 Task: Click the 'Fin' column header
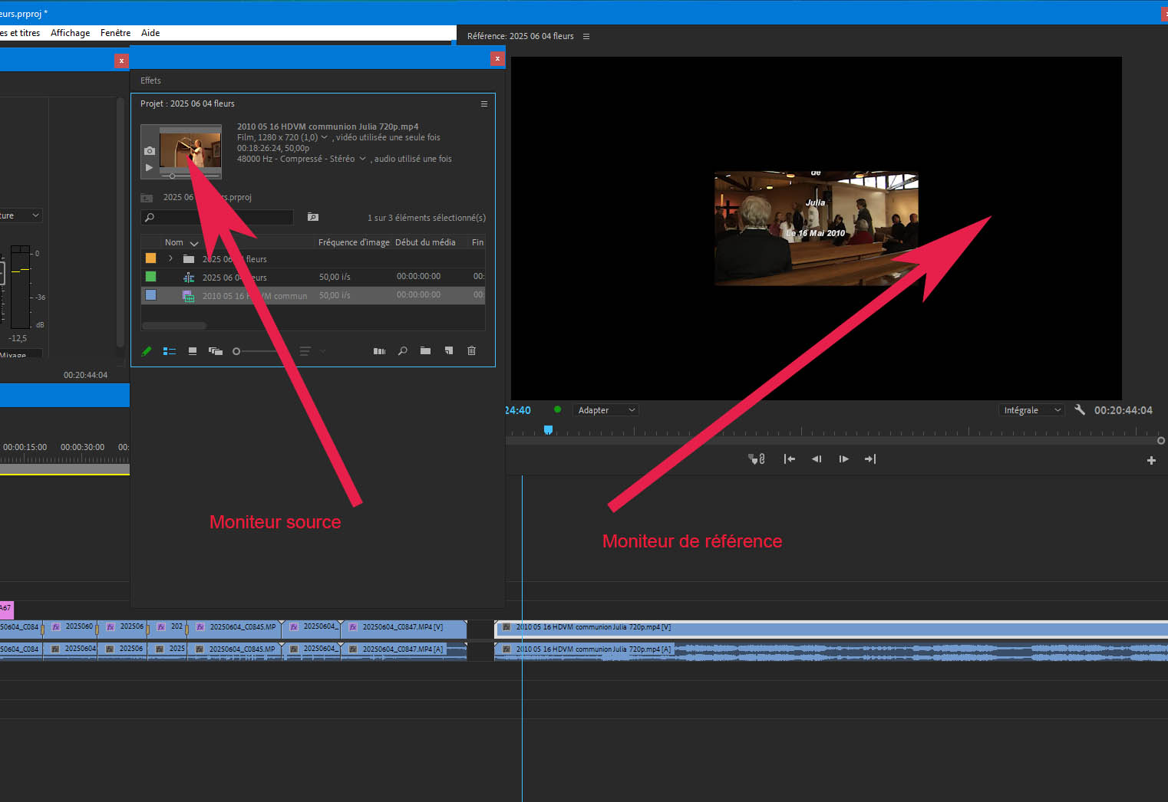477,242
